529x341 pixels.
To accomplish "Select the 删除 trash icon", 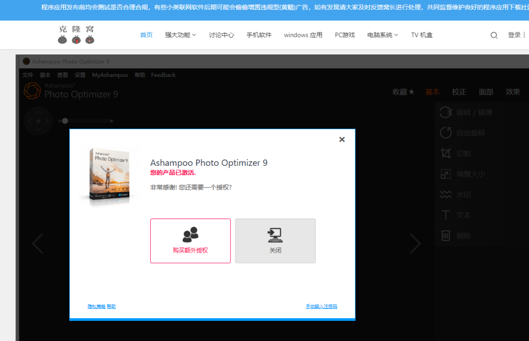I will [x=446, y=236].
